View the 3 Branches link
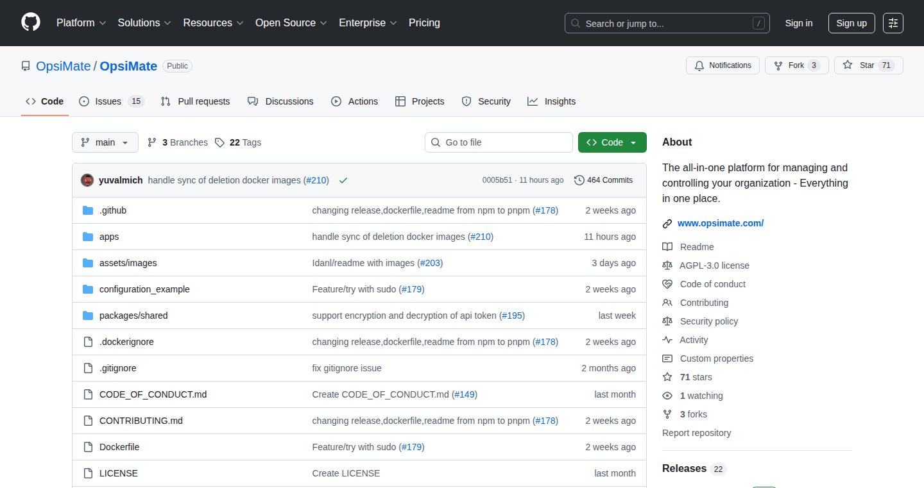Screen dimensions: 924x488 [178, 142]
